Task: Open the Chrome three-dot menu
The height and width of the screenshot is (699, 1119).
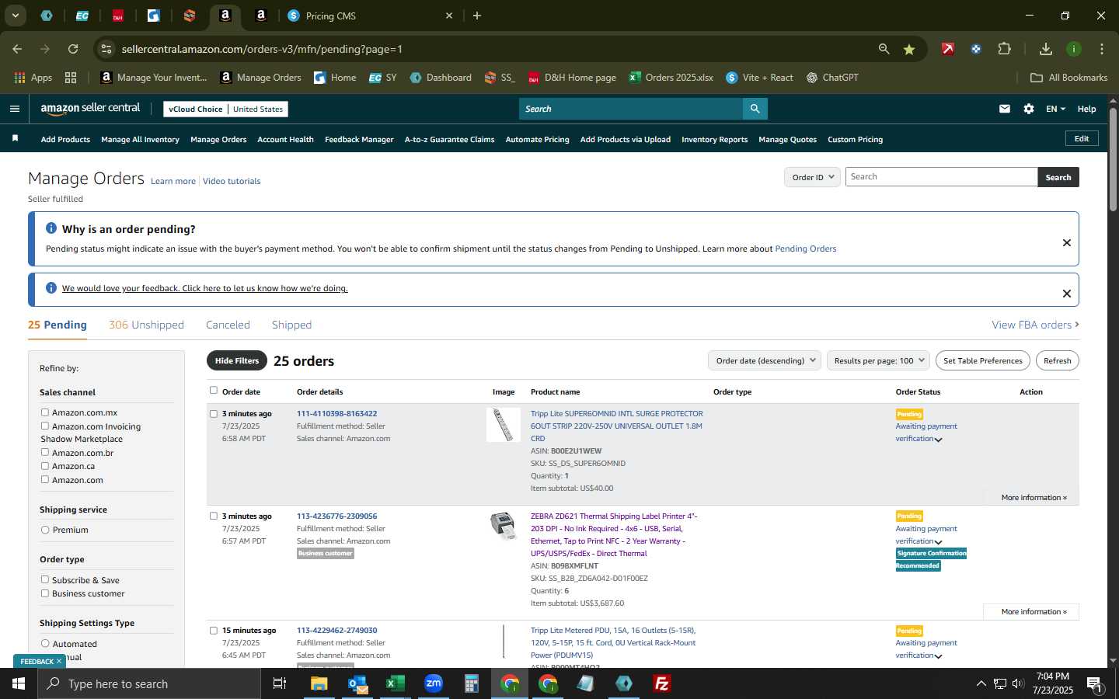Action: tap(1102, 49)
